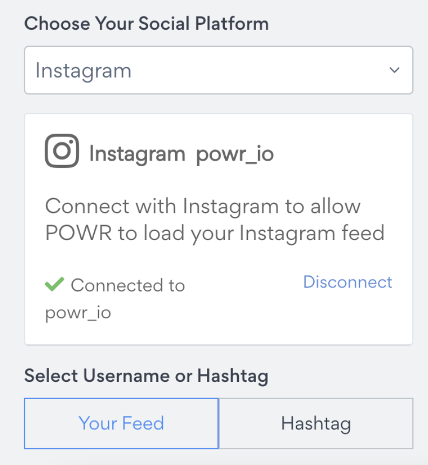Disconnect the powr_io Instagram account
The width and height of the screenshot is (428, 465).
pyautogui.click(x=347, y=282)
